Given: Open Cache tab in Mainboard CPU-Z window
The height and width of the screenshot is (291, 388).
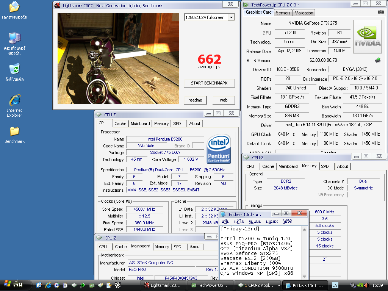Looking at the screenshot, I should (121, 247).
